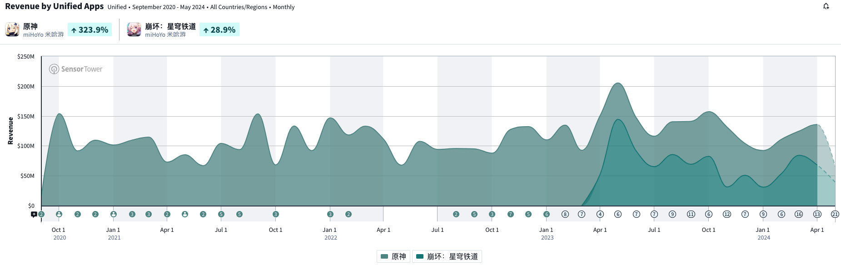Open event marker 21 at chart end
Screen dimensions: 841x265
point(835,214)
